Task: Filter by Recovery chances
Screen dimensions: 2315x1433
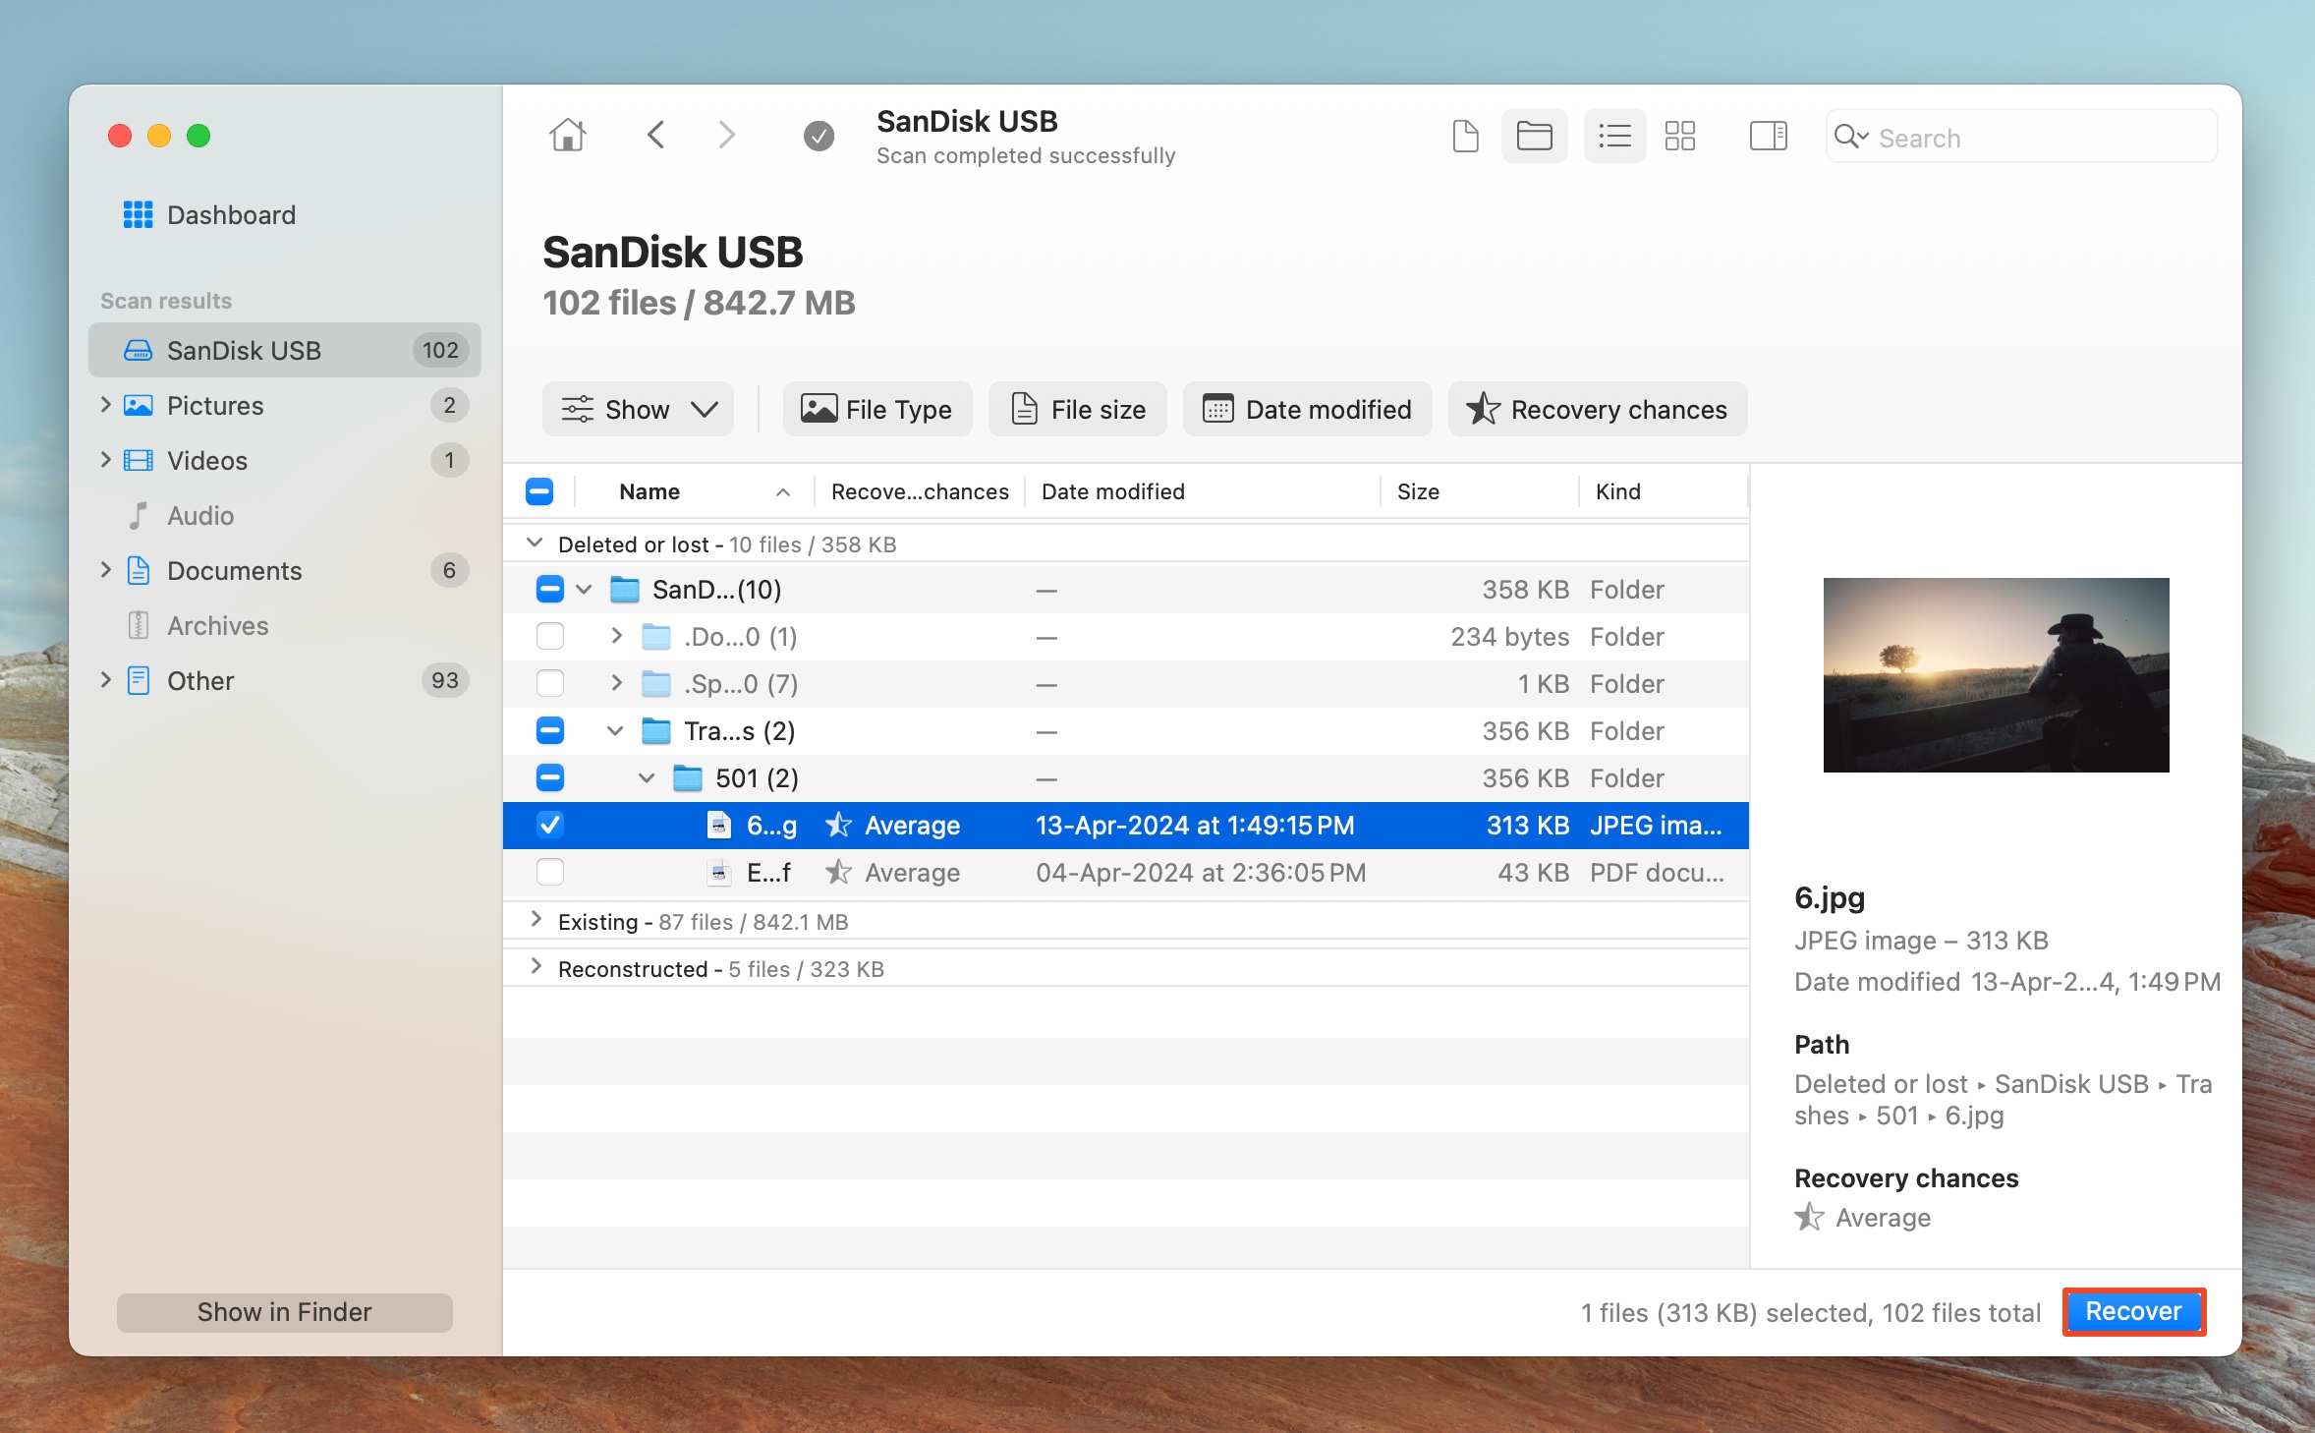Action: coord(1597,409)
